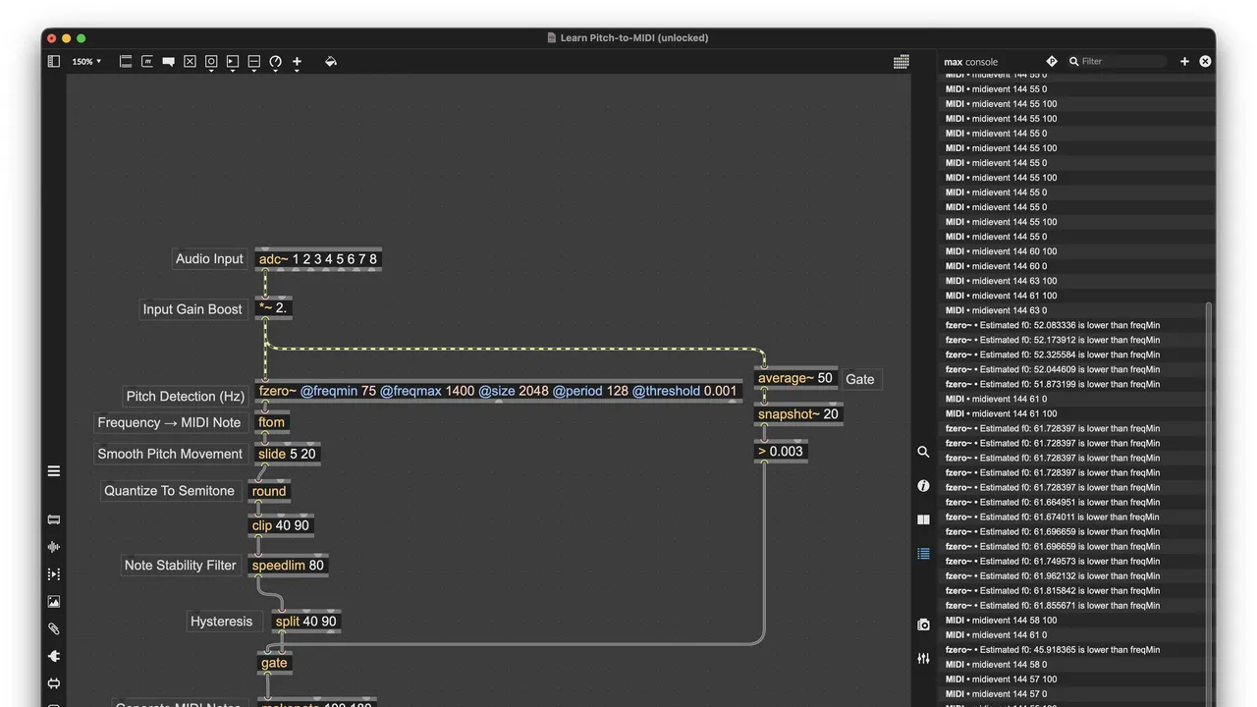The width and height of the screenshot is (1257, 707).
Task: Toggle the left sidebar panel icon
Action: 54,61
